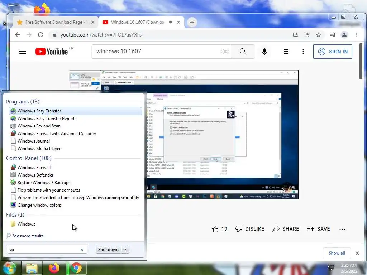This screenshot has height=275, width=367.
Task: Bookmark this tab with star
Action: tap(319, 35)
